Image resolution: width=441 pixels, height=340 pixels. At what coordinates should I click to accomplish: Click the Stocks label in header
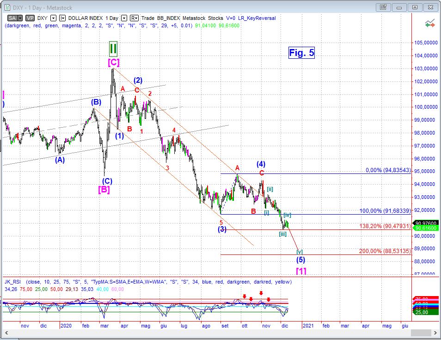point(215,18)
